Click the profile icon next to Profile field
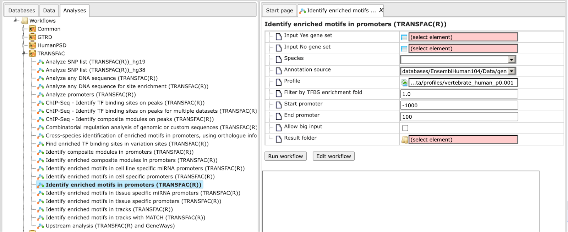568x232 pixels. (x=404, y=83)
